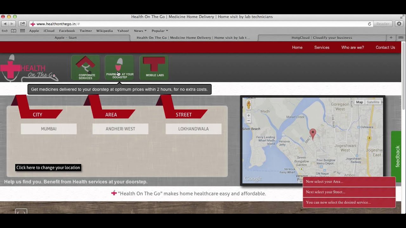Expand the News bookmarks dropdown

tap(140, 31)
